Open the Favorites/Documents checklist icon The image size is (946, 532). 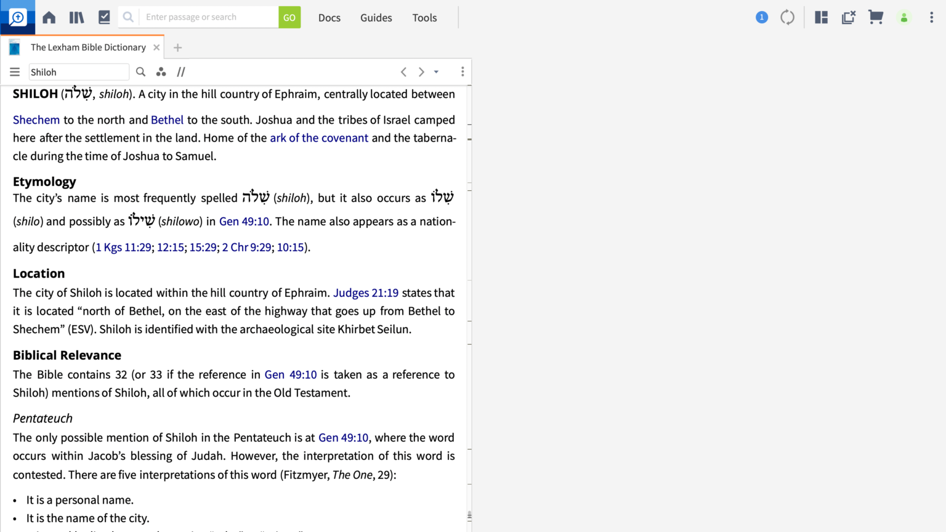[x=104, y=17]
